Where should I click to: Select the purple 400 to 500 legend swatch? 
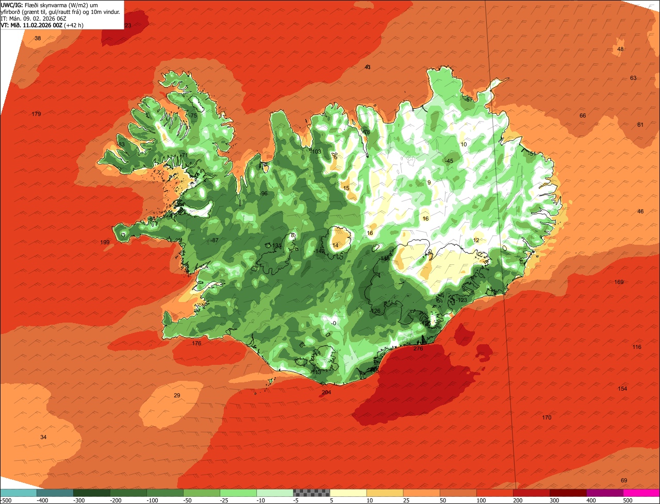(605, 493)
